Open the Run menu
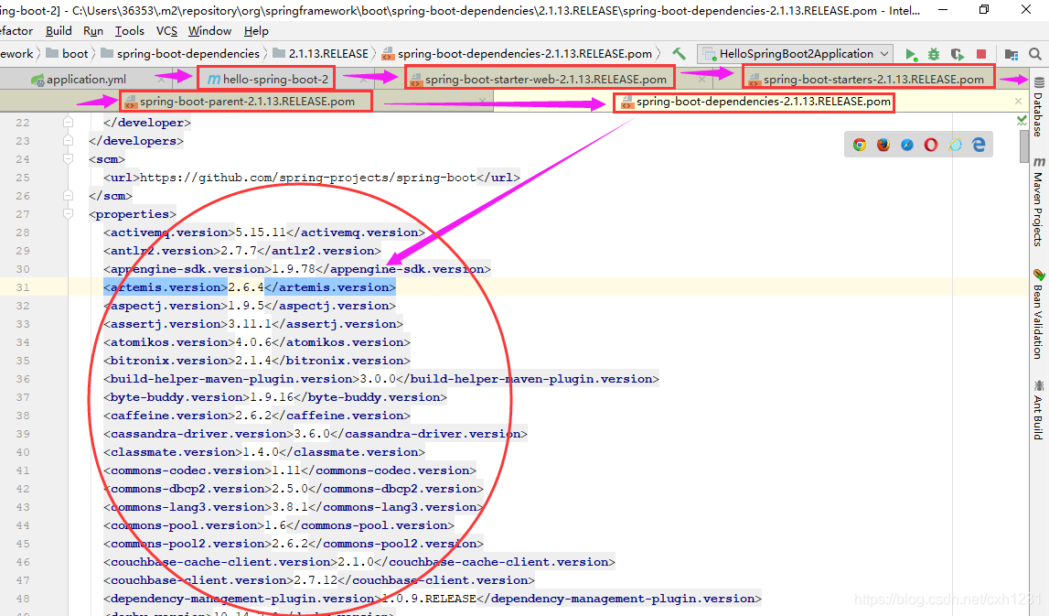The width and height of the screenshot is (1049, 616). (93, 31)
